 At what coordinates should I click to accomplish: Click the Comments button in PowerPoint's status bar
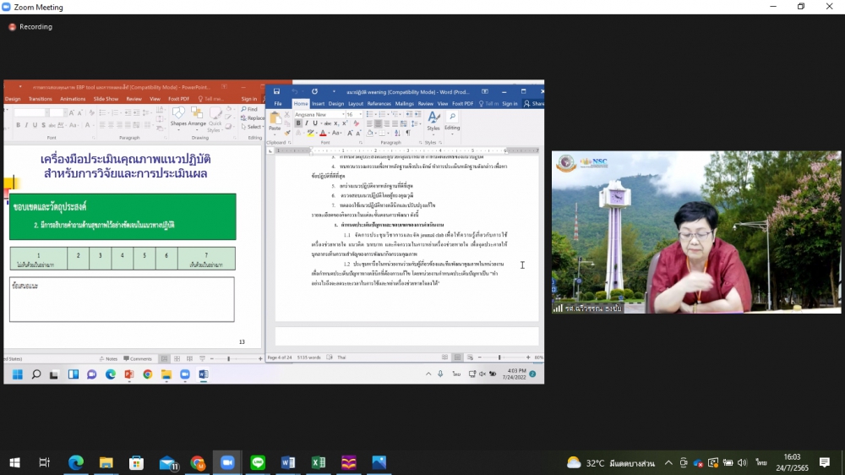point(138,358)
